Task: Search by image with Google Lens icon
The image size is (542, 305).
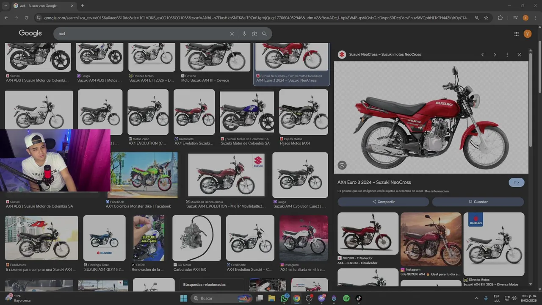Action: [x=254, y=34]
